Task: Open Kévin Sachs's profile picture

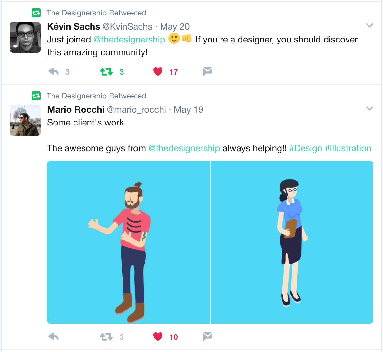Action: coord(25,37)
